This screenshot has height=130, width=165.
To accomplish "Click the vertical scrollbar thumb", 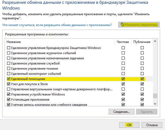I will (155, 96).
